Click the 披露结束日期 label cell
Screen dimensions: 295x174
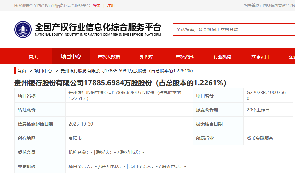click(218, 124)
